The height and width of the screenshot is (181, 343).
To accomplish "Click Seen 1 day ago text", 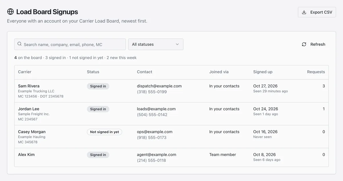I will [x=266, y=114].
